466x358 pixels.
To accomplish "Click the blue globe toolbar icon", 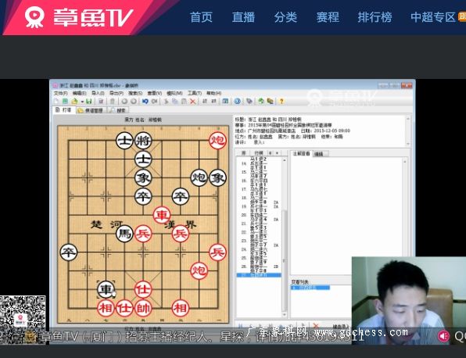I will point(237,102).
